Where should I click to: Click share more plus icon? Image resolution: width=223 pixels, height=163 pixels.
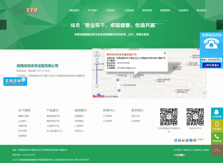176,140
